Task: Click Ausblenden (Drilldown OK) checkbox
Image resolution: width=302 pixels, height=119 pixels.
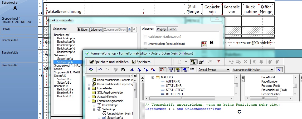Action: pyautogui.click(x=145, y=37)
